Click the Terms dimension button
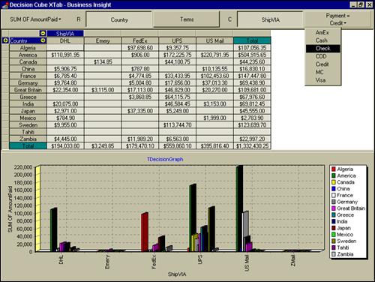375x282 pixels. (x=187, y=19)
